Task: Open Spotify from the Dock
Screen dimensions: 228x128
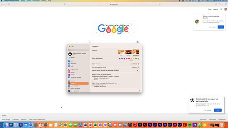Action: (x=190, y=125)
